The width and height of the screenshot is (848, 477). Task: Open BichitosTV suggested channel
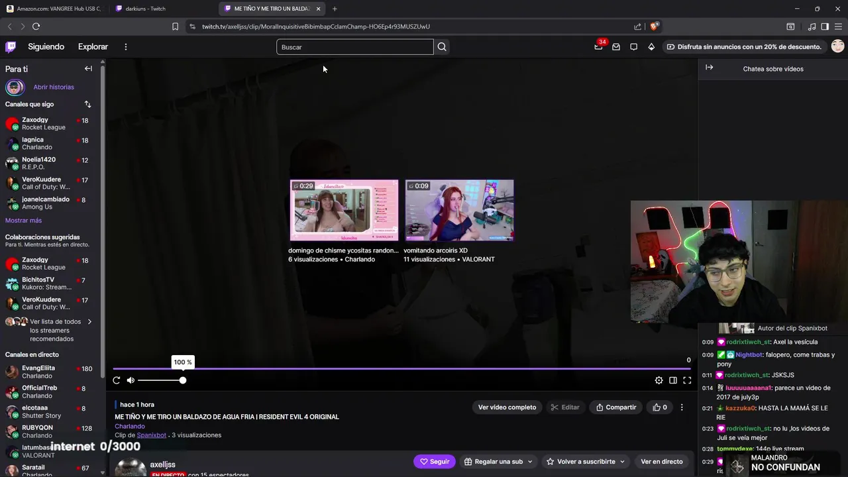pos(52,284)
